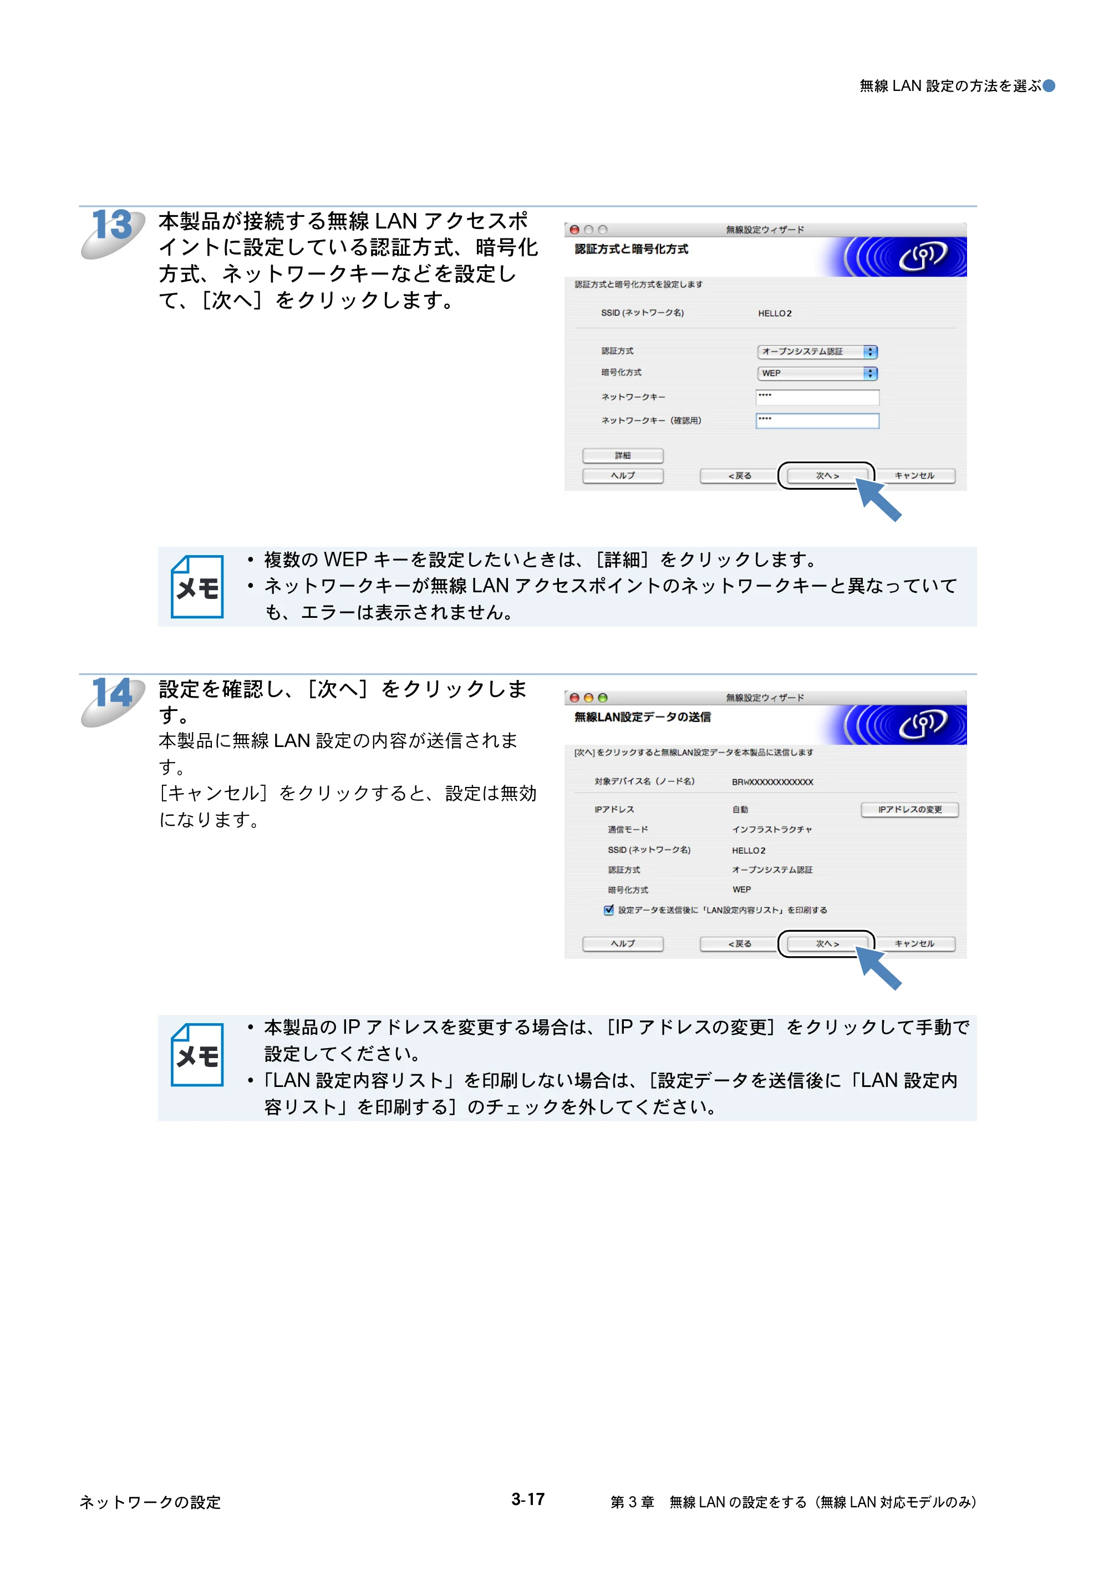
Task: Click ヘルプ in the 認証方式と暗号化方式 dialog
Action: (x=623, y=476)
